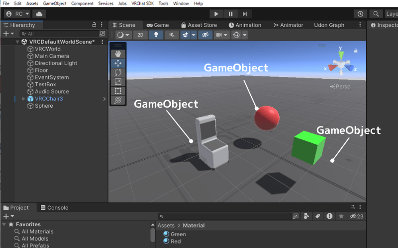Image resolution: width=398 pixels, height=248 pixels.
Task: Select the Move tool
Action: point(118,63)
